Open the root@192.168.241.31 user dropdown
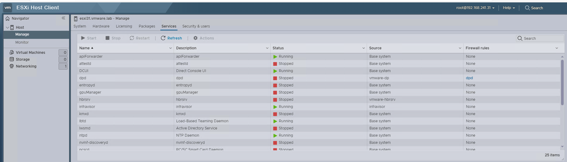Image resolution: width=567 pixels, height=162 pixels. click(x=475, y=8)
